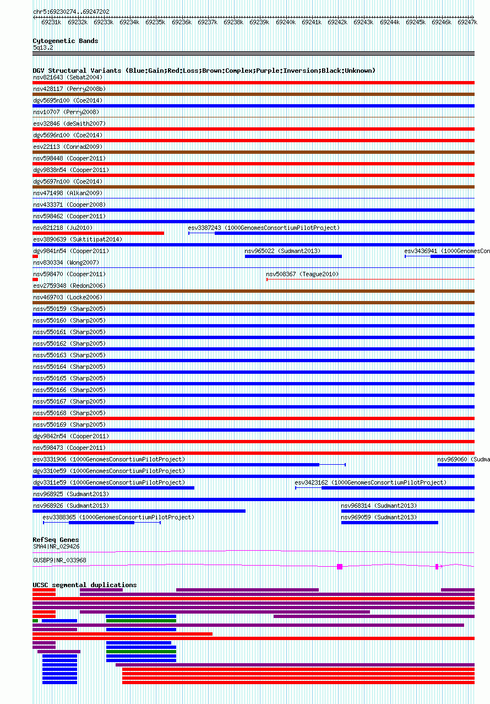
Task: Select variant dgv5697n100 (Coe2014)
Action: tap(68, 181)
